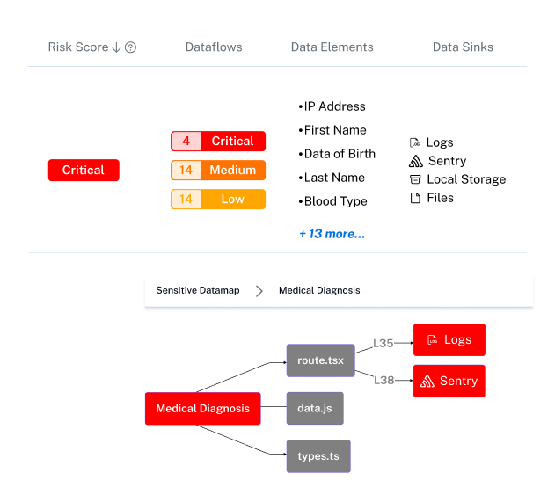Click the Sentry icon in Data Sinks
The image size is (555, 495).
pos(415,161)
